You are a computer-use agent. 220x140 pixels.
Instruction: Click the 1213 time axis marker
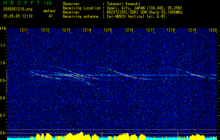point(66,30)
